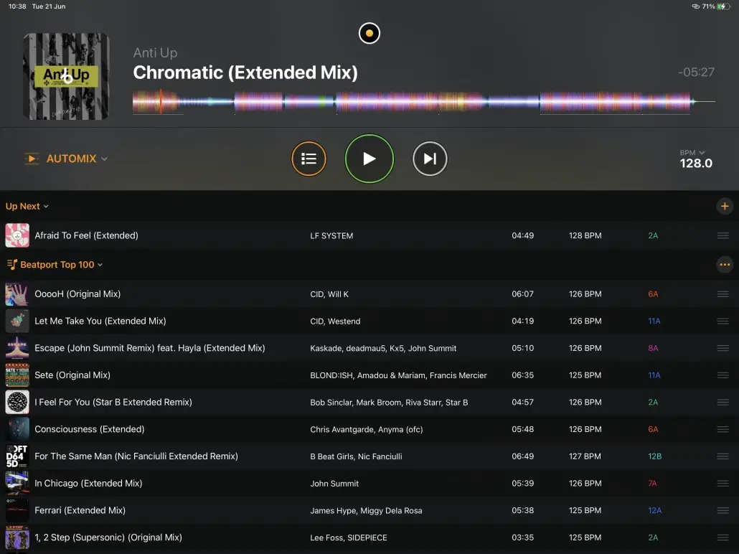Screen dimensions: 739x554
Task: Tap the link icon in the status bar
Action: tap(696, 6)
